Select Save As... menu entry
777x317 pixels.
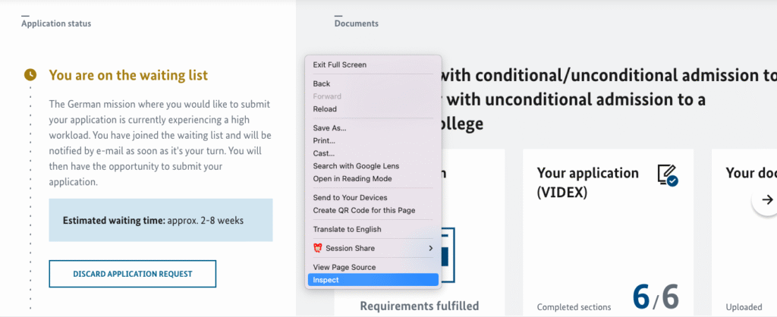coord(373,128)
